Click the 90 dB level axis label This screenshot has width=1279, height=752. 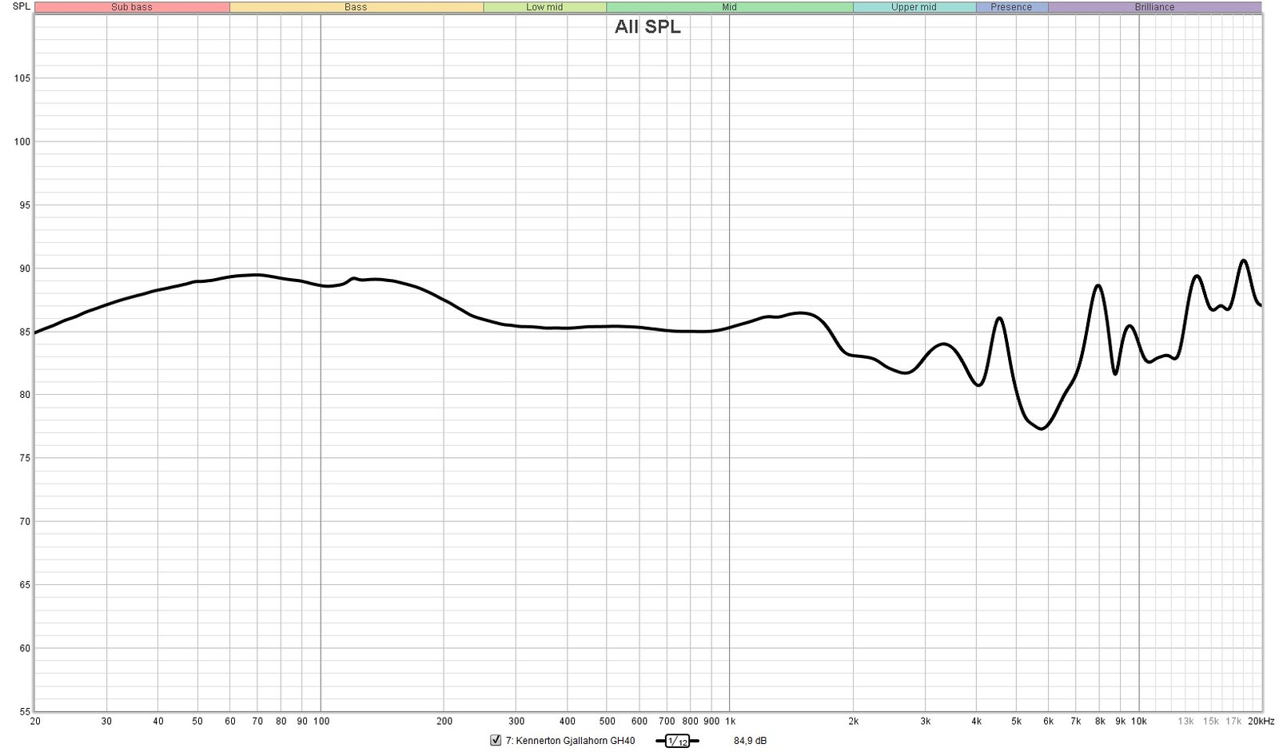click(24, 269)
